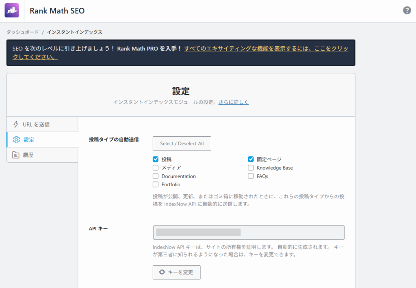Enable the メディア checkbox
The width and height of the screenshot is (416, 288).
point(156,168)
